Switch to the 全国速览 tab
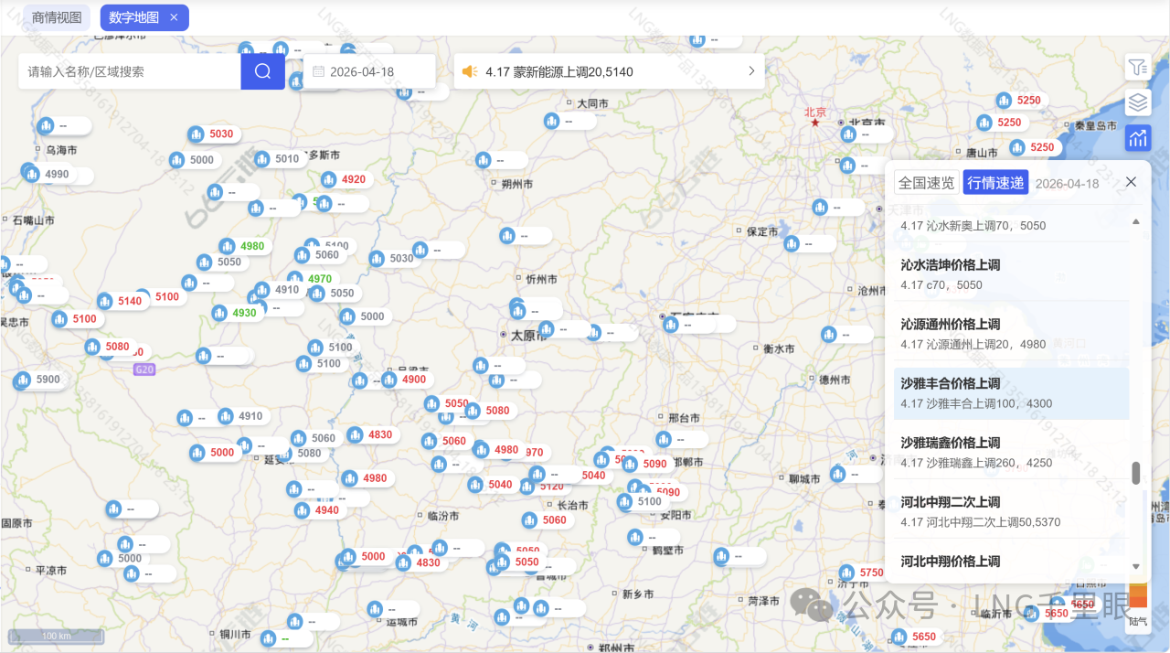1170x653 pixels. click(926, 183)
